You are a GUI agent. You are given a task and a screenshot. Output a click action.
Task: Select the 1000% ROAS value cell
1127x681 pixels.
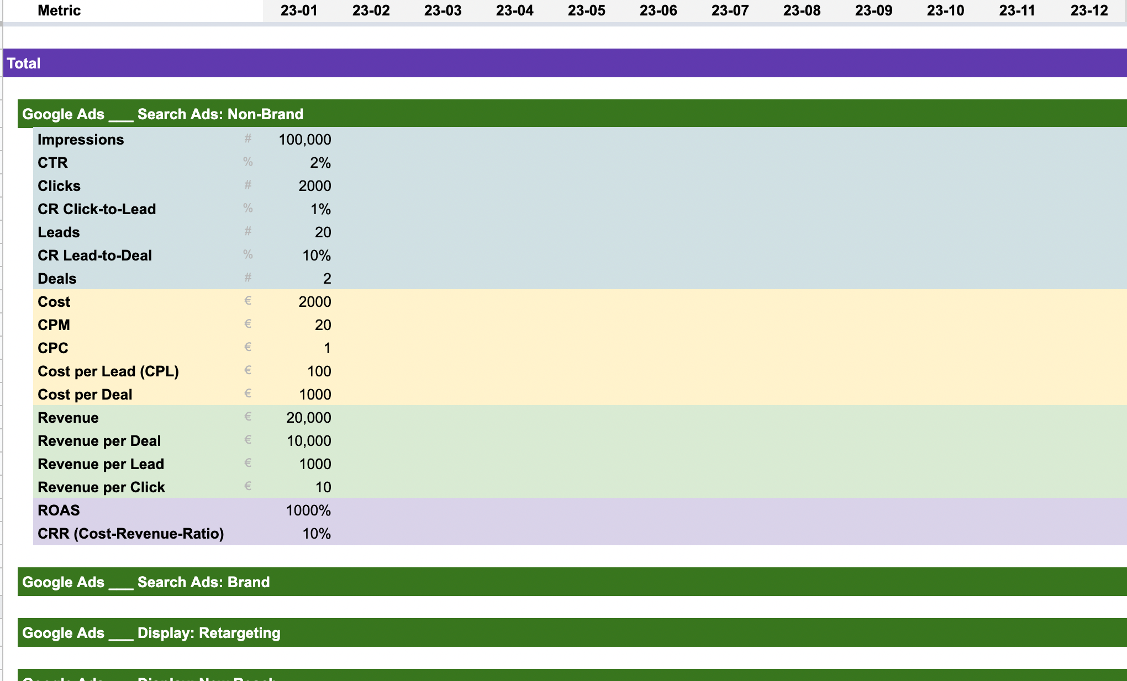tap(308, 510)
